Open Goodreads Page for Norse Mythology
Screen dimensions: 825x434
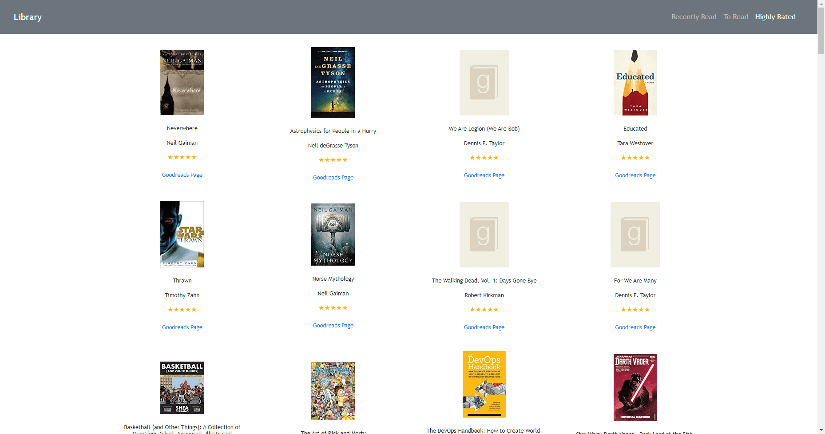[x=333, y=326]
